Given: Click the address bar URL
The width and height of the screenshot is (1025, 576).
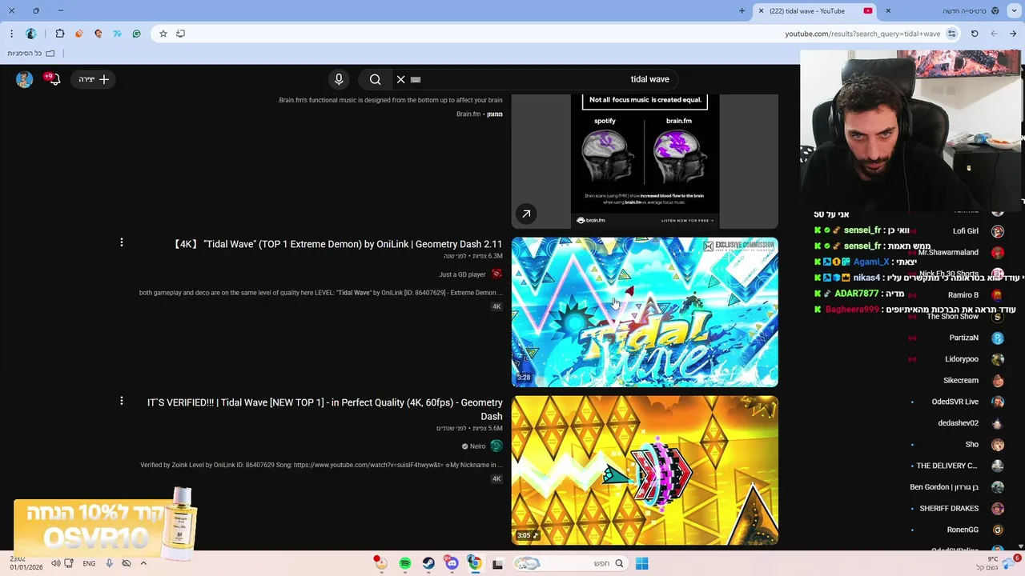Looking at the screenshot, I should [x=862, y=34].
